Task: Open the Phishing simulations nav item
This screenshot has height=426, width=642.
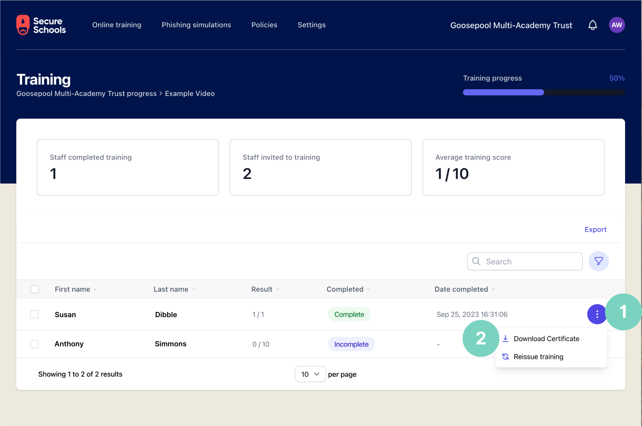Action: click(196, 25)
